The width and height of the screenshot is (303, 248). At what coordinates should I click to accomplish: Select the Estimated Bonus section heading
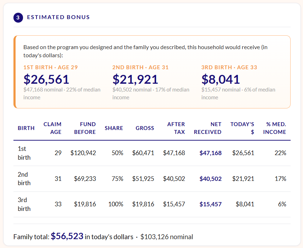(58, 17)
